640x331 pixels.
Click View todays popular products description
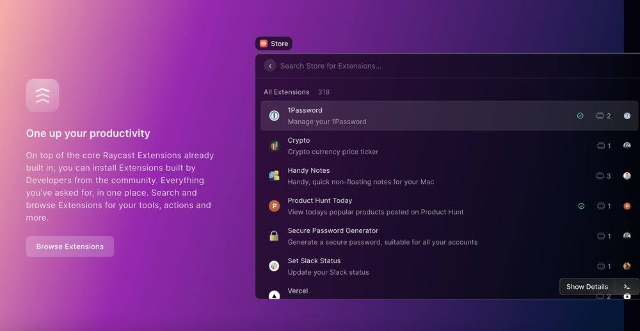tap(376, 212)
